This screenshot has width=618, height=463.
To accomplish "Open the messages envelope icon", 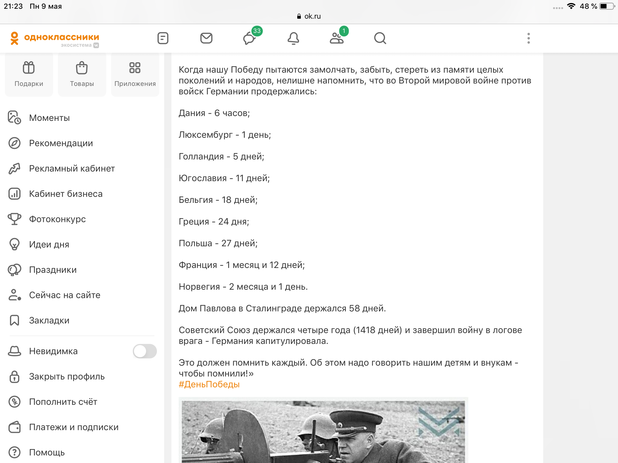I will [206, 38].
